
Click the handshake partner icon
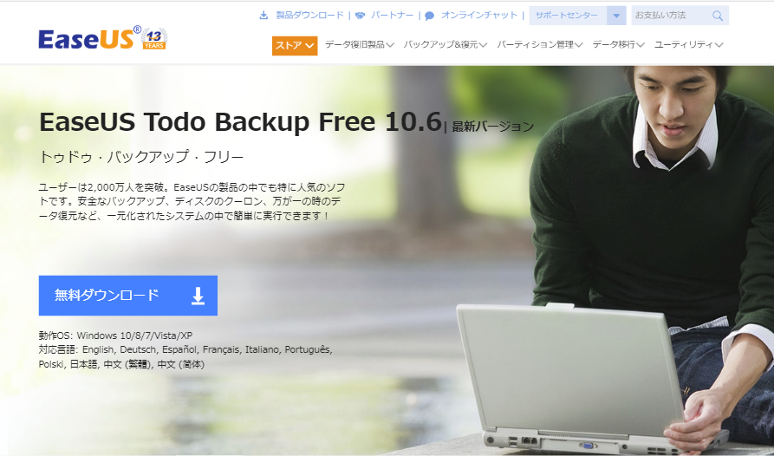coord(361,16)
